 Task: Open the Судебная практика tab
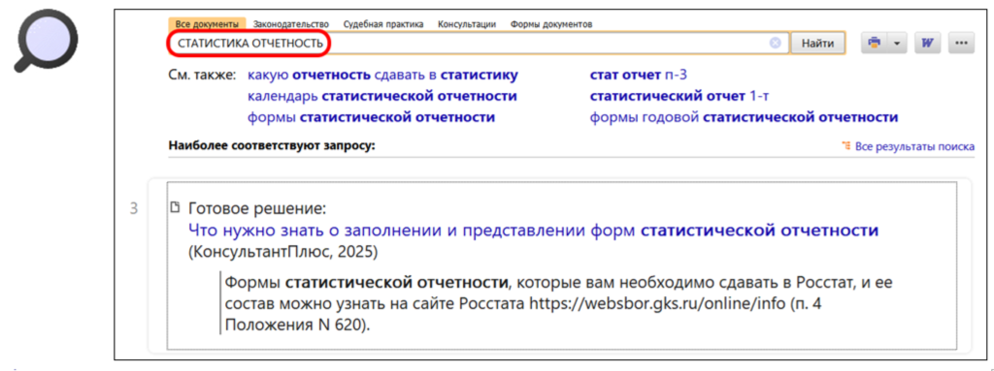coord(382,24)
